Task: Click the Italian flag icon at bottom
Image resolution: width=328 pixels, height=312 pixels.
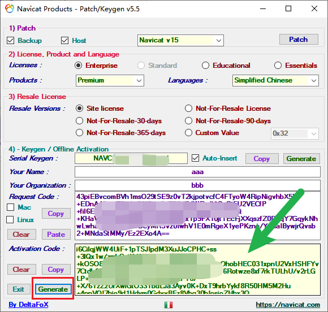Action: pyautogui.click(x=169, y=305)
